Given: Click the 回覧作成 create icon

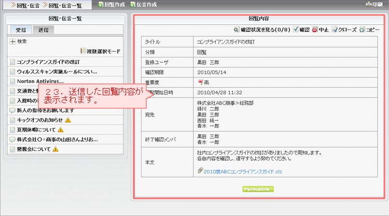Looking at the screenshot, I should 101,5.
